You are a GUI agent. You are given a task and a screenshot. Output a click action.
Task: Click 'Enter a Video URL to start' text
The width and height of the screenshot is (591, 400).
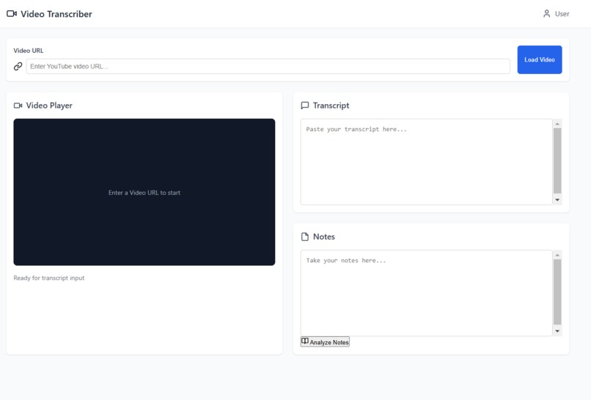(144, 193)
